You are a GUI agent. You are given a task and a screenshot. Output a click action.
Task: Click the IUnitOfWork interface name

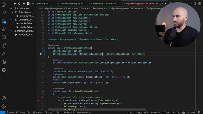click(x=138, y=54)
